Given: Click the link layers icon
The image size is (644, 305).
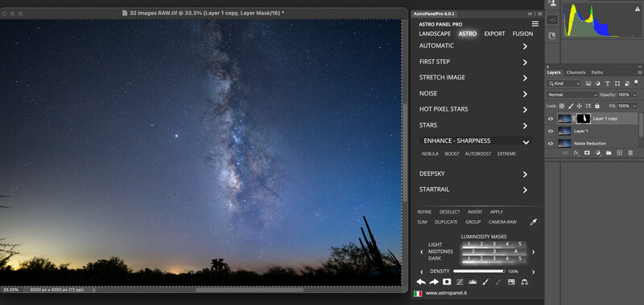Looking at the screenshot, I should tap(565, 152).
